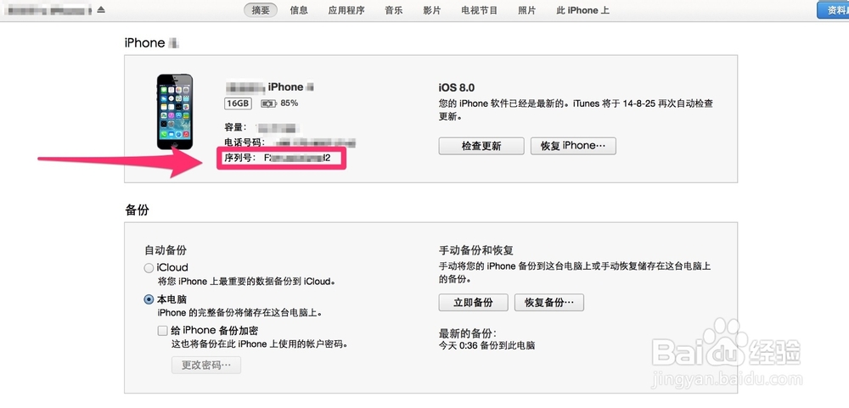Click the iOS 8.0 version heading
Screen dimensions: 849x408
457,87
